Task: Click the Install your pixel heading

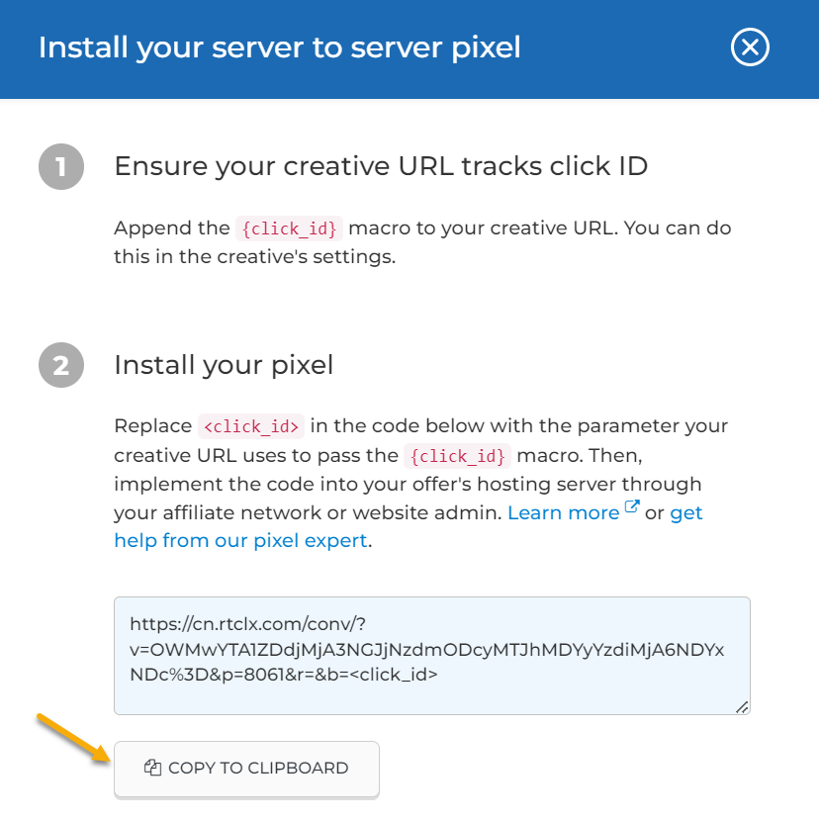Action: coord(224,365)
